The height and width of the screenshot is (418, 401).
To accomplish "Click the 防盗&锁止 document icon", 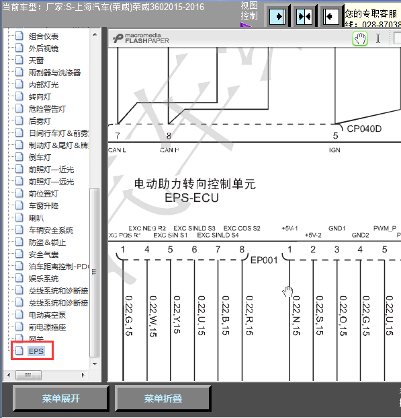I will pyautogui.click(x=19, y=242).
